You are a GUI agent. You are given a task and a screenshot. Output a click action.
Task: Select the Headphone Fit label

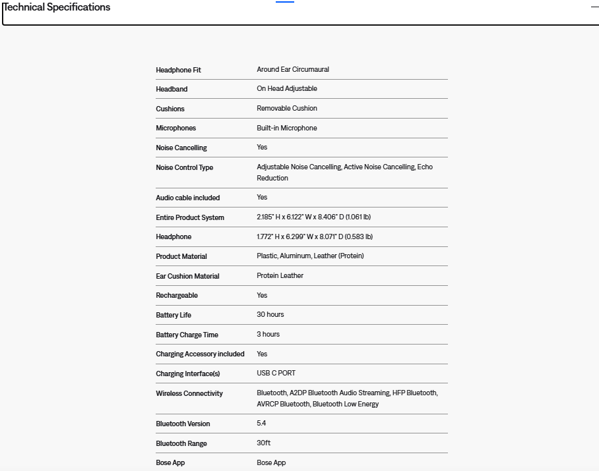pos(178,70)
